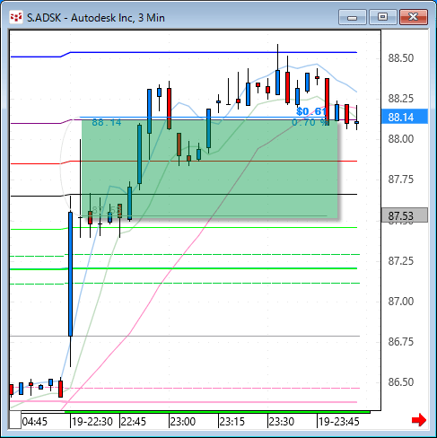Minimize the S.ADSK chart window
Viewport: 437px width, 438px height.
pos(353,17)
